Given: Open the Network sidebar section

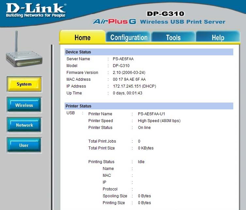Looking at the screenshot, I should [24, 125].
